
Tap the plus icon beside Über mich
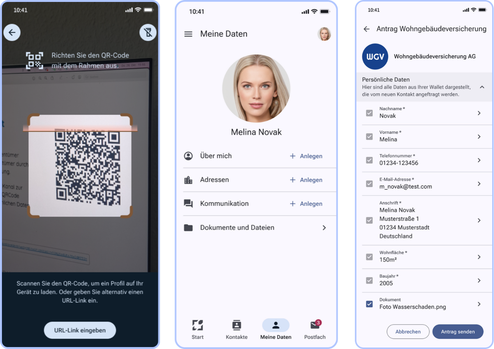click(293, 156)
